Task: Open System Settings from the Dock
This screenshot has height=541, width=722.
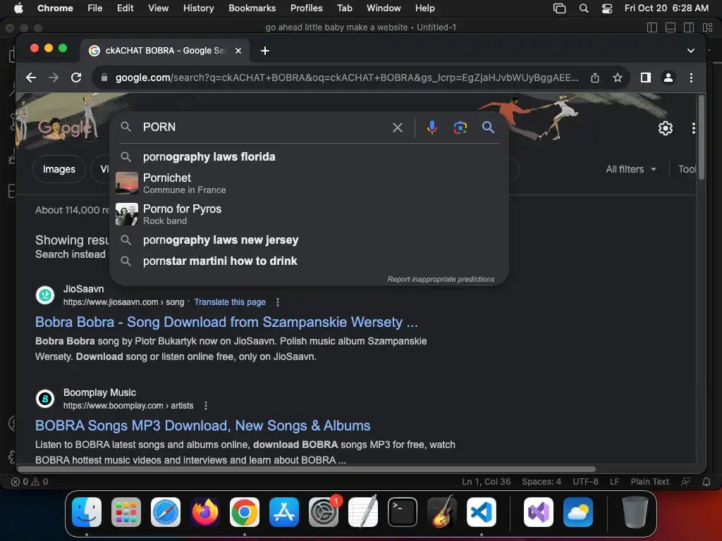Action: (323, 512)
